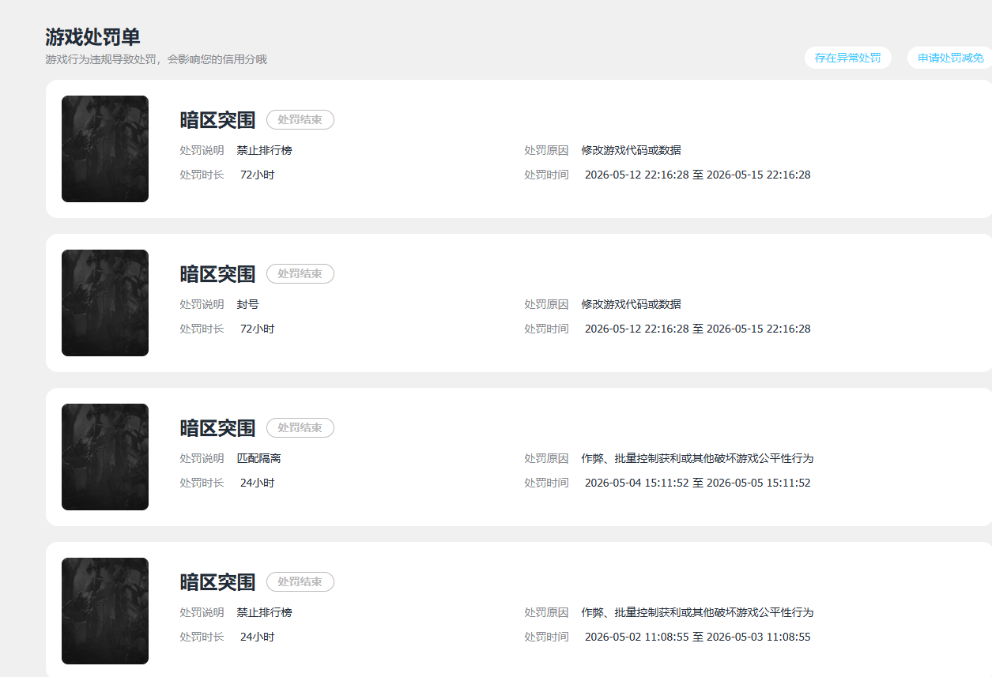
Task: Click the 游戏处罚单 page heading
Action: point(92,37)
